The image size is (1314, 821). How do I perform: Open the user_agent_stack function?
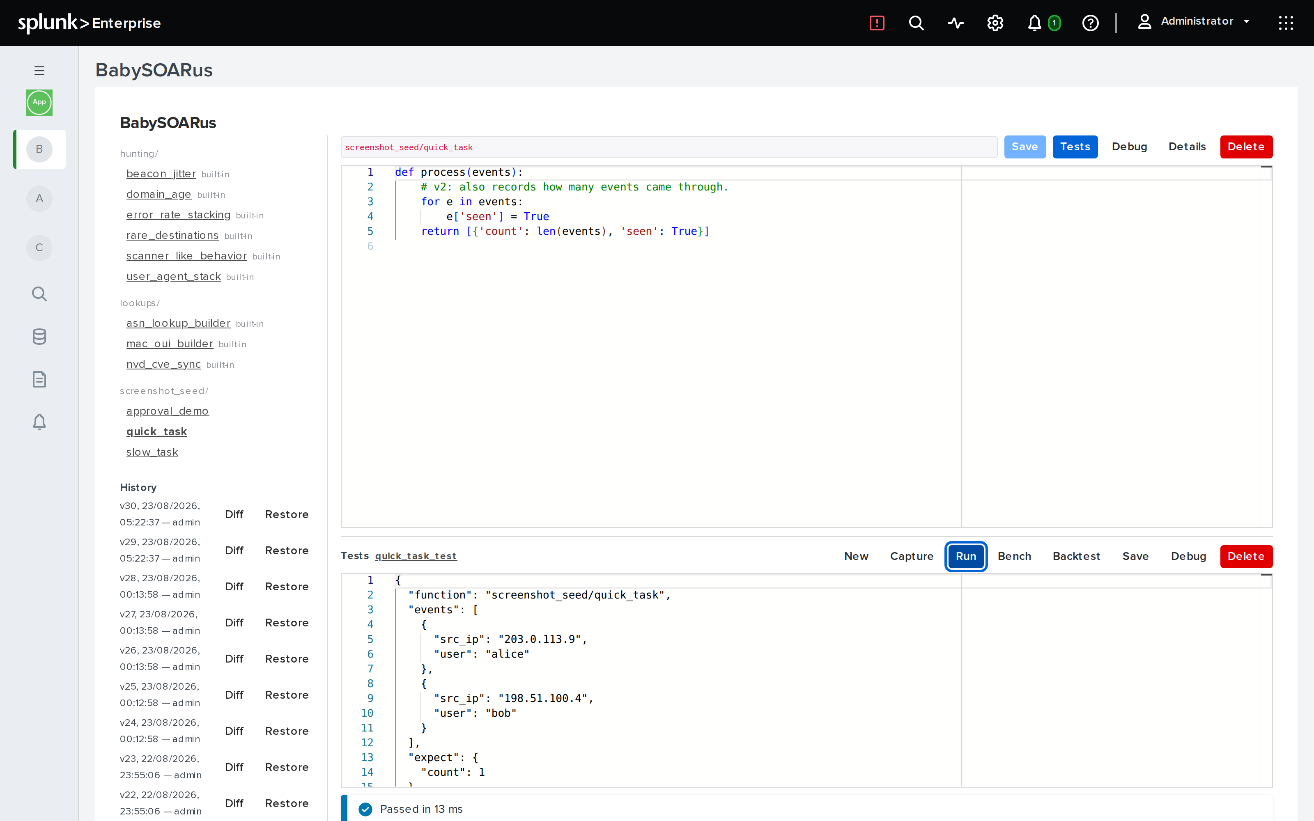[x=173, y=277]
